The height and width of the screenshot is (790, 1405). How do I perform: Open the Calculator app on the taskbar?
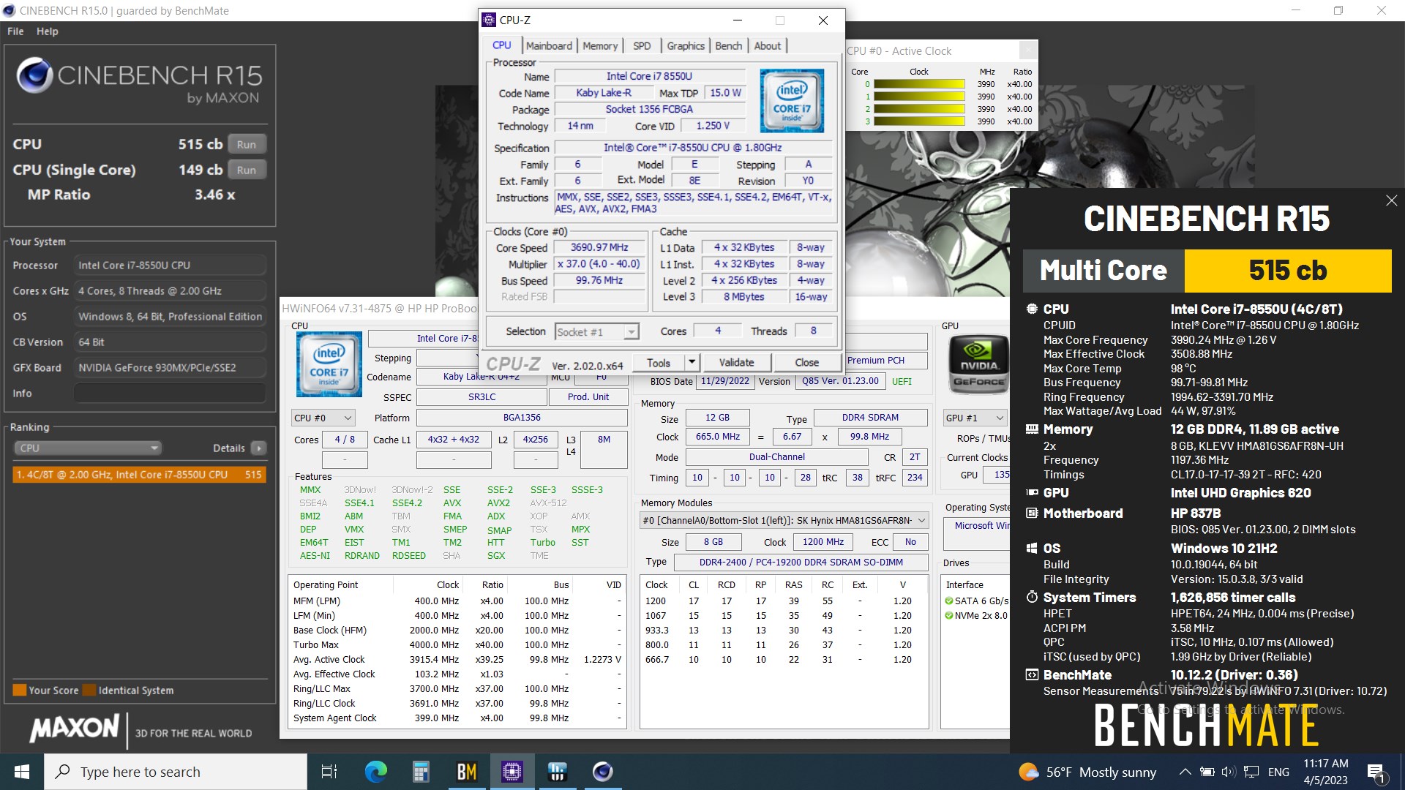pyautogui.click(x=421, y=772)
